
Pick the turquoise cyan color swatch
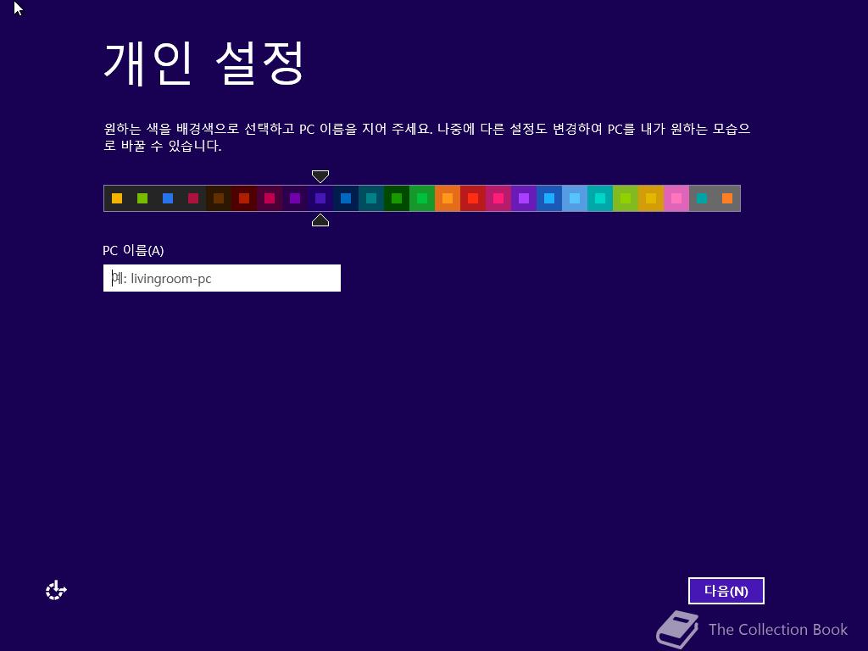601,198
